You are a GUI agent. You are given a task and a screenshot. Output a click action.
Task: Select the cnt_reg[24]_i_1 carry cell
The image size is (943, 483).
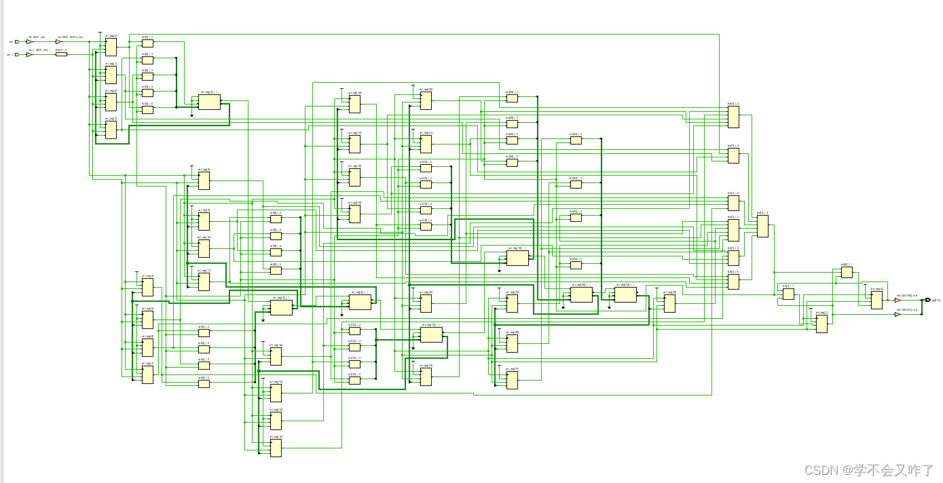click(625, 294)
